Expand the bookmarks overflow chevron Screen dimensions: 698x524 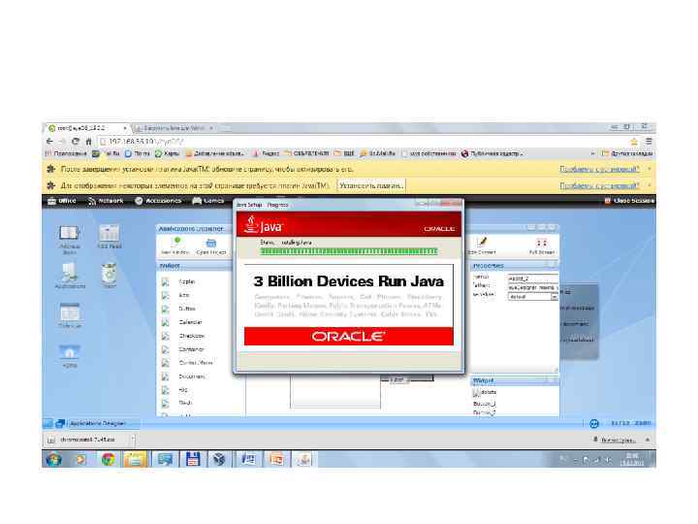(x=592, y=153)
